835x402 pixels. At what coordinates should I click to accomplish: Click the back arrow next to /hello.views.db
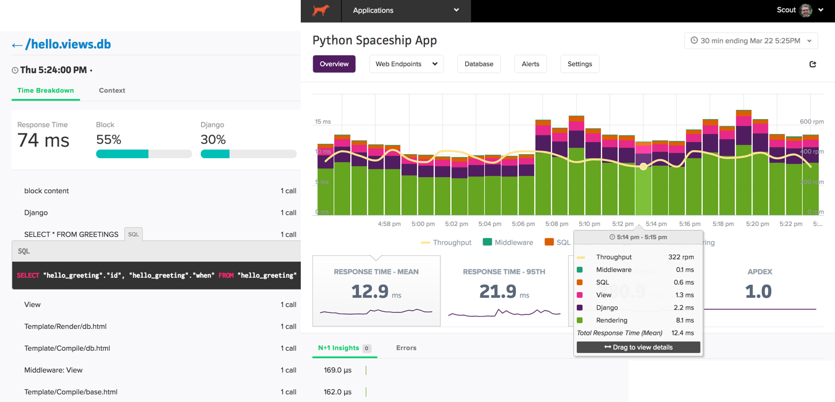coord(17,45)
